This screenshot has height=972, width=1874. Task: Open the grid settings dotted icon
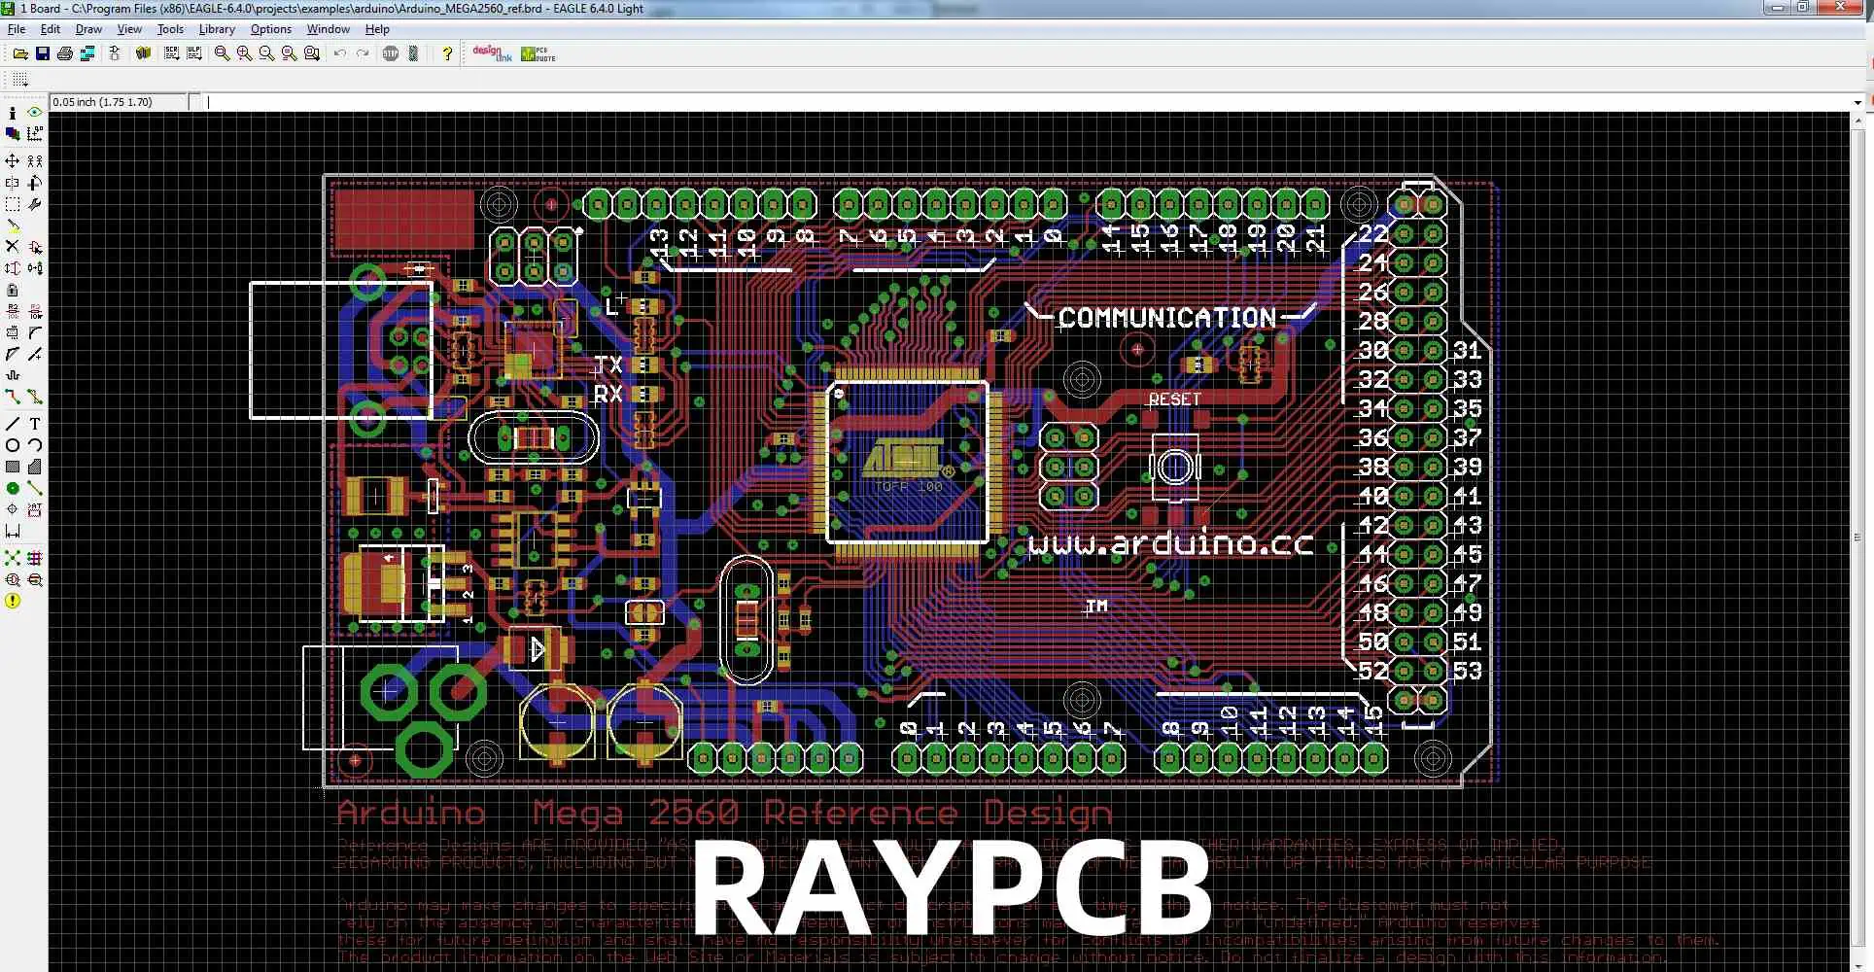click(x=20, y=80)
